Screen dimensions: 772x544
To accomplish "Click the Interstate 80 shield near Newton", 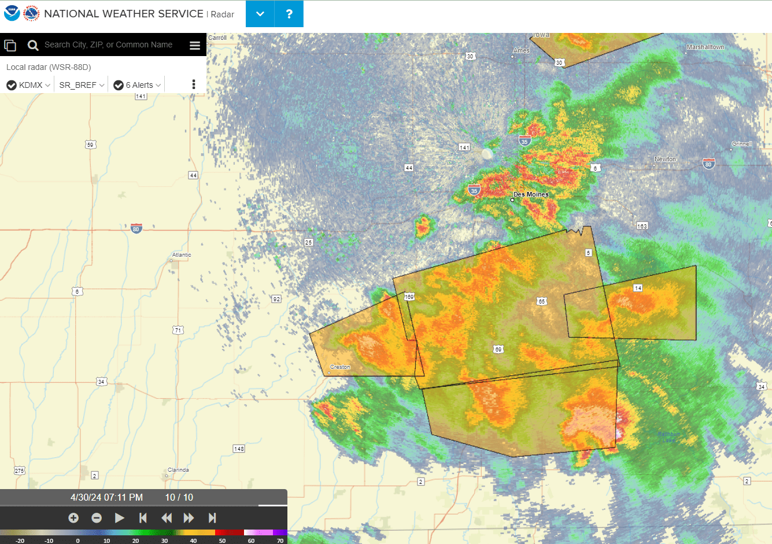I will (708, 164).
